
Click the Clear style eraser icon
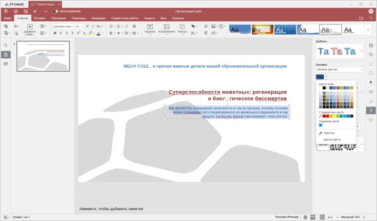(206, 26)
